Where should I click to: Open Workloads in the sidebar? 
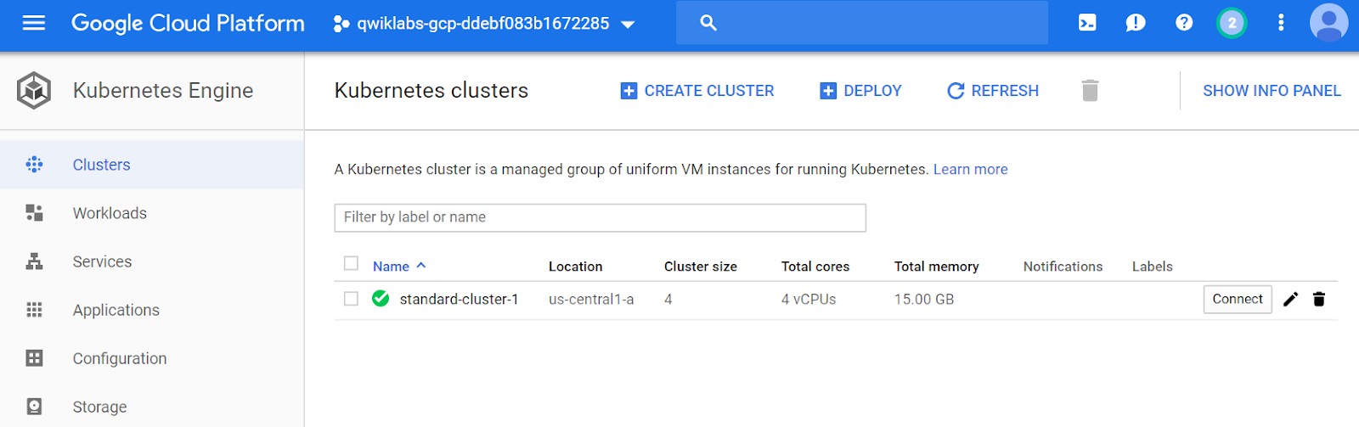pos(152,213)
